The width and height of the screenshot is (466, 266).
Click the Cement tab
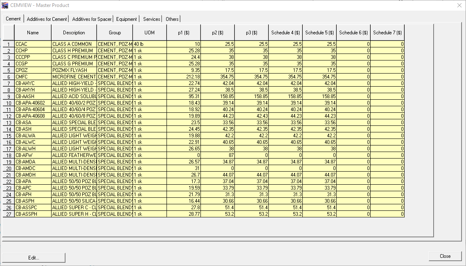13,19
